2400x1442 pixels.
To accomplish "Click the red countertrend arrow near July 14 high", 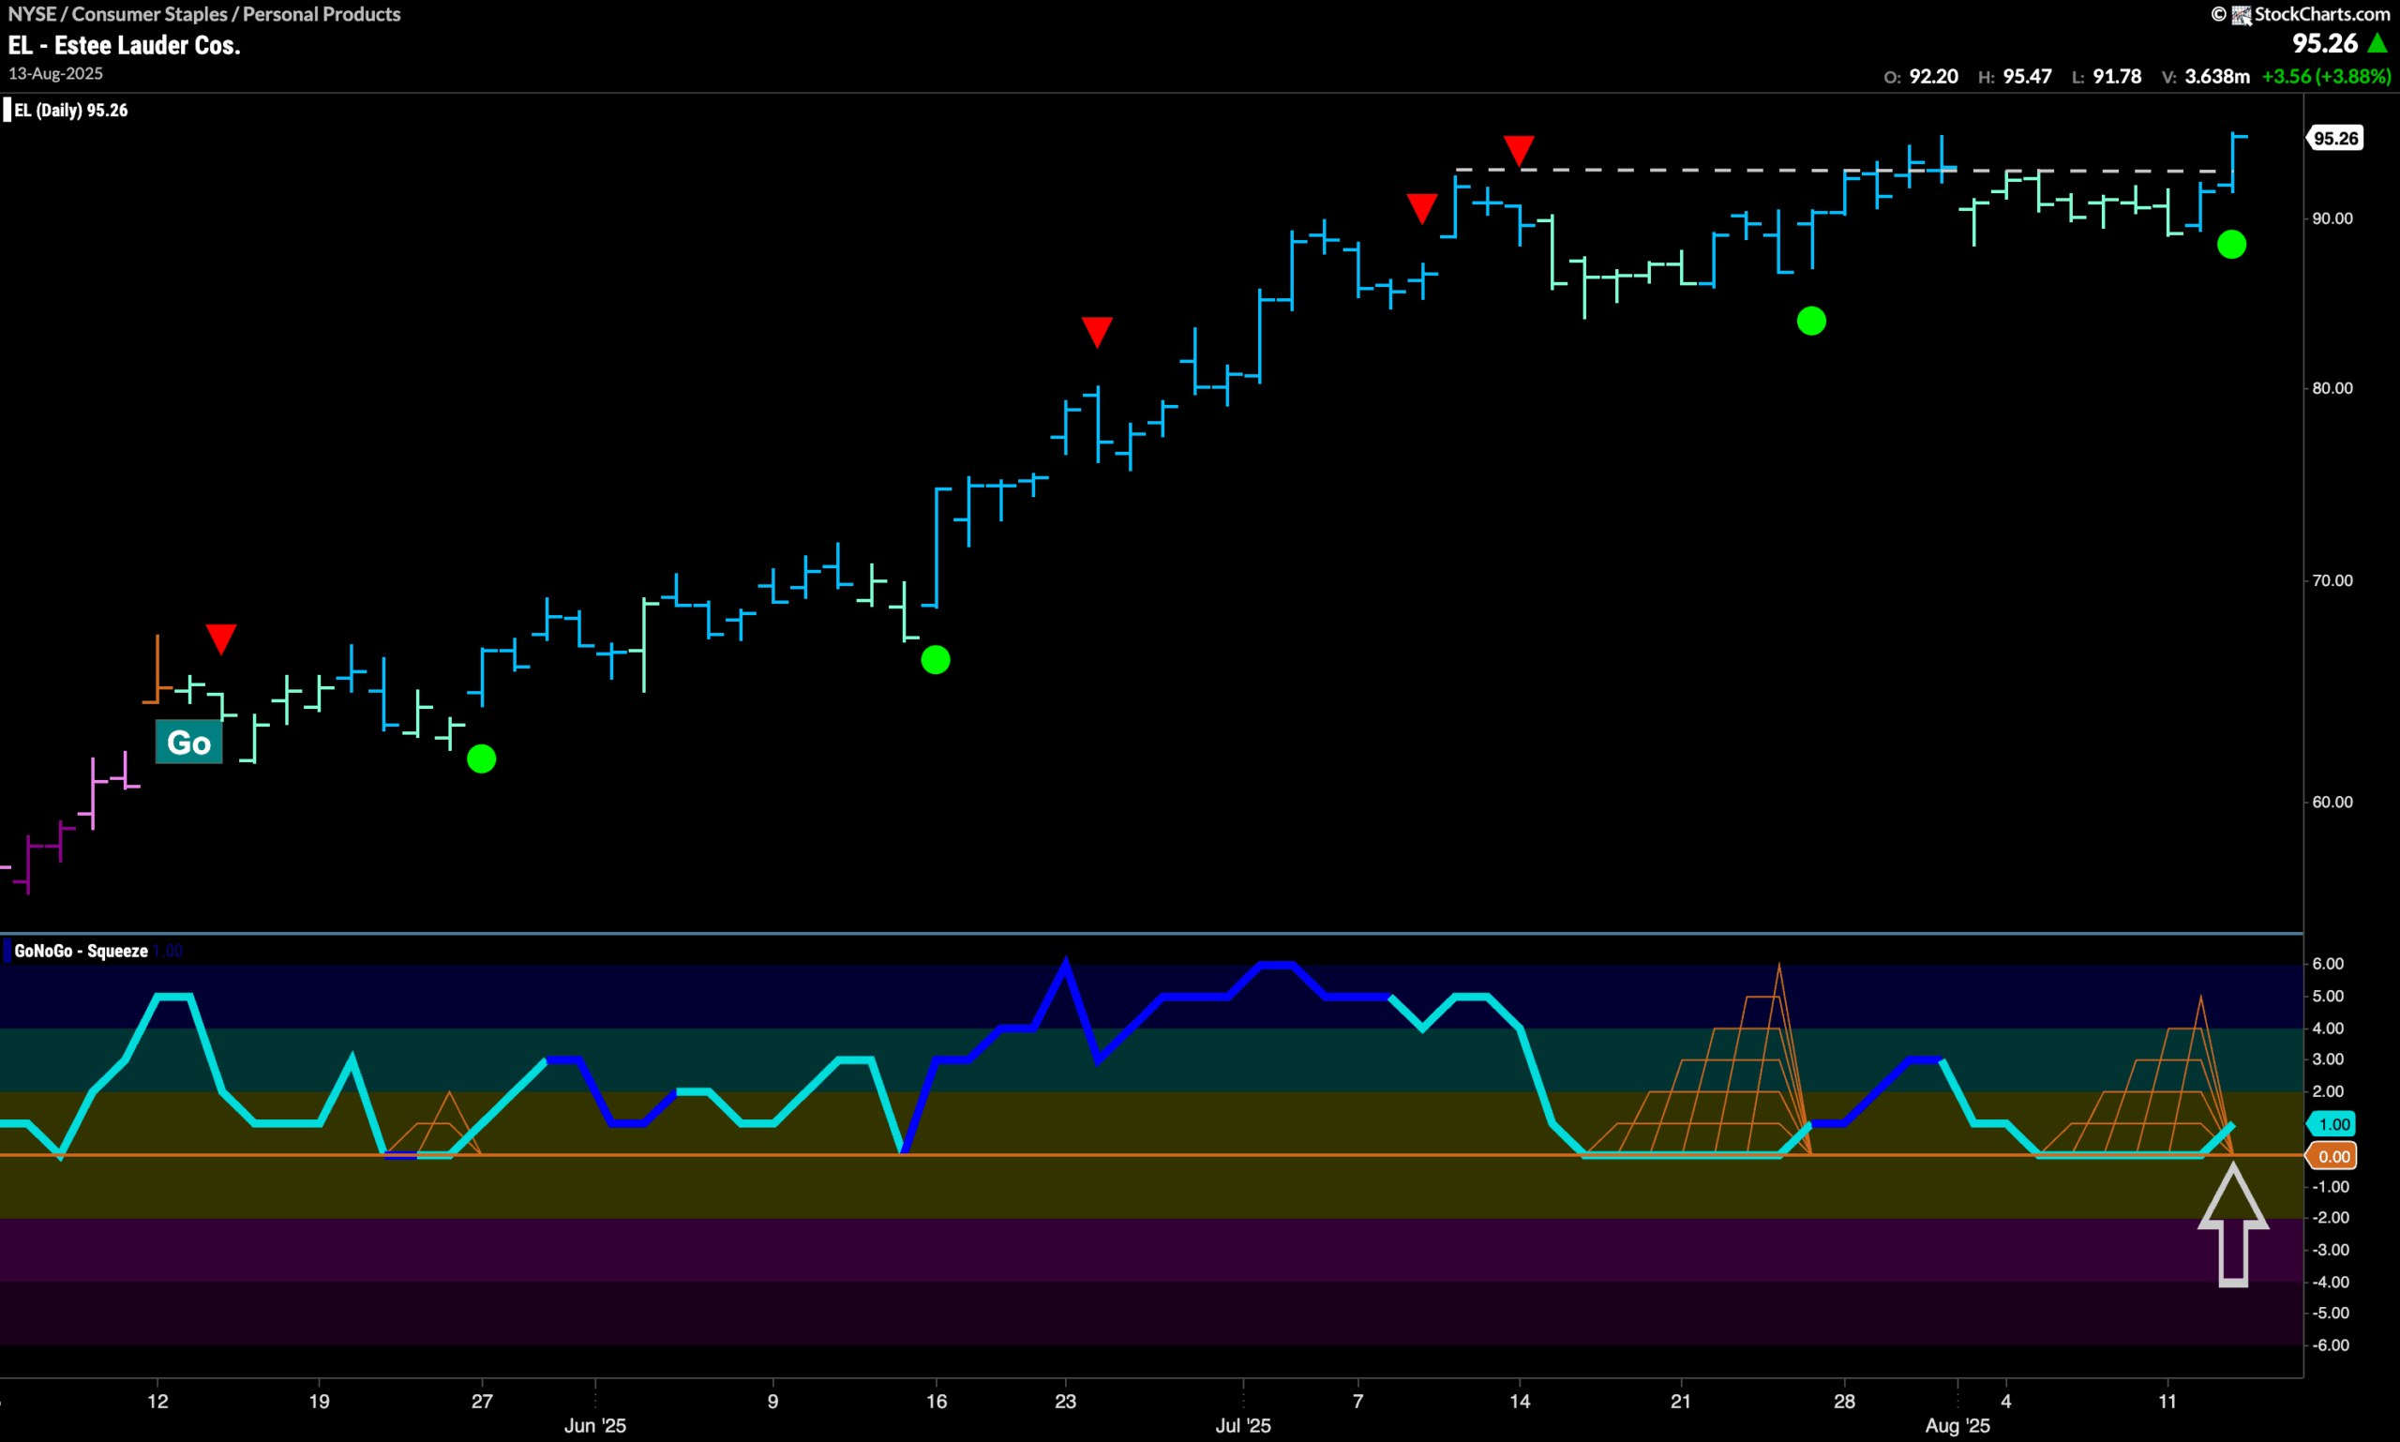I will tap(1518, 151).
